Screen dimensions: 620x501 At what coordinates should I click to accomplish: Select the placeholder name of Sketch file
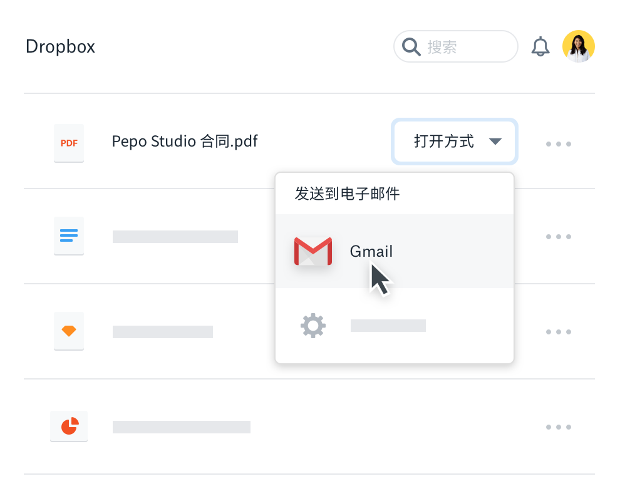tap(162, 332)
